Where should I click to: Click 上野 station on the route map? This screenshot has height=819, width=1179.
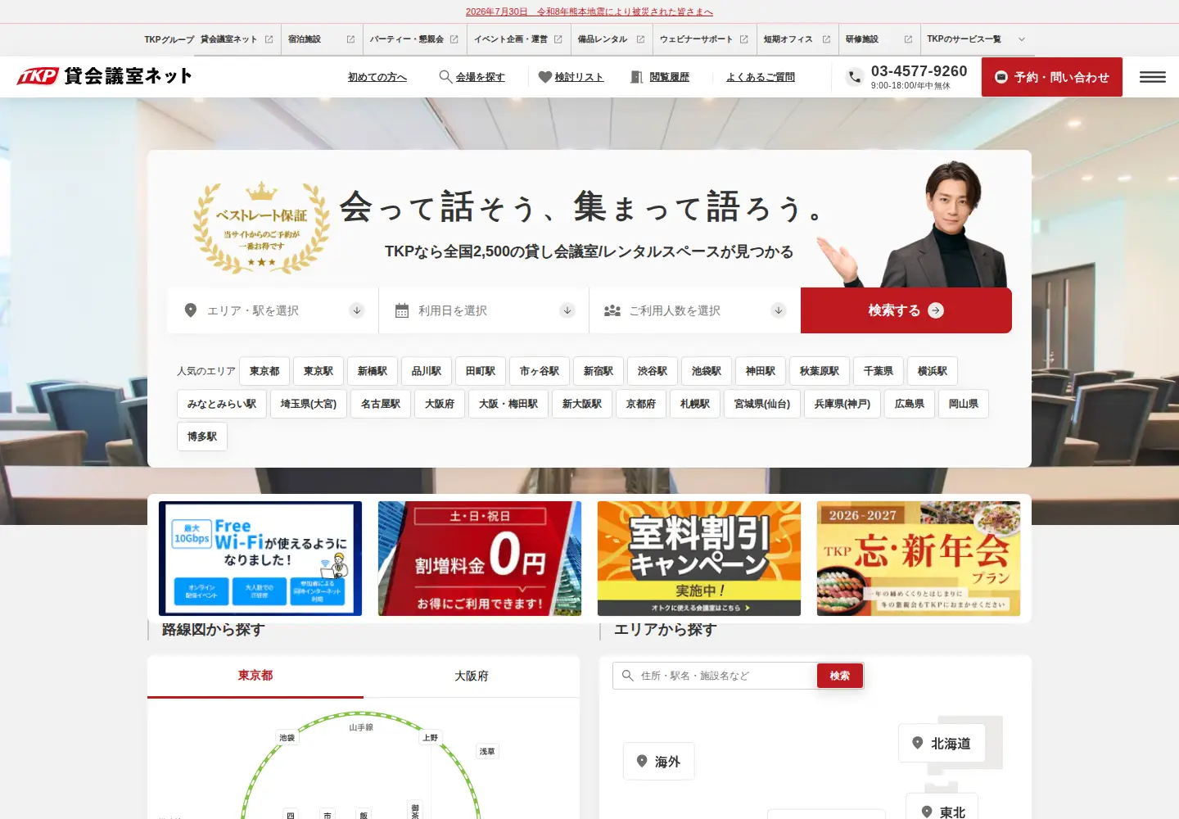click(431, 738)
